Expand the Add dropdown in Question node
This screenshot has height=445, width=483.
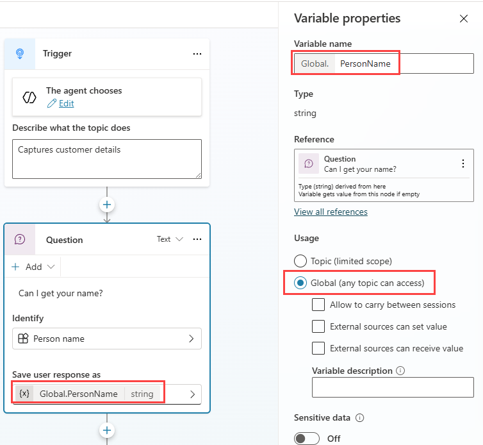pyautogui.click(x=33, y=267)
